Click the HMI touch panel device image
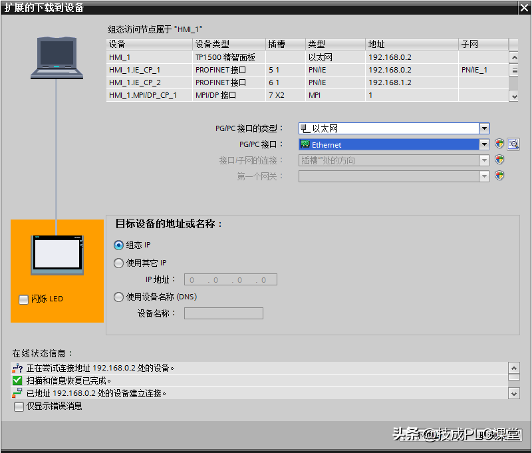Viewport: 532px width, 453px height. (57, 254)
